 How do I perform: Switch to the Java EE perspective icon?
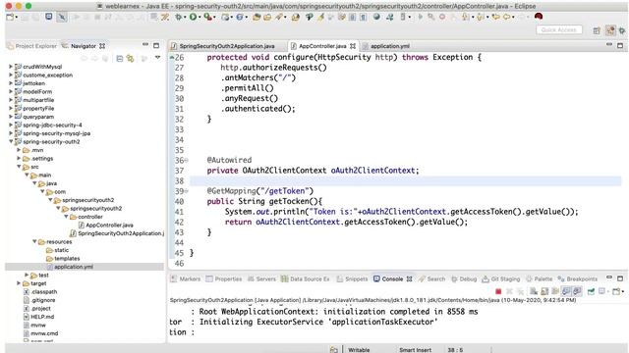pos(610,30)
